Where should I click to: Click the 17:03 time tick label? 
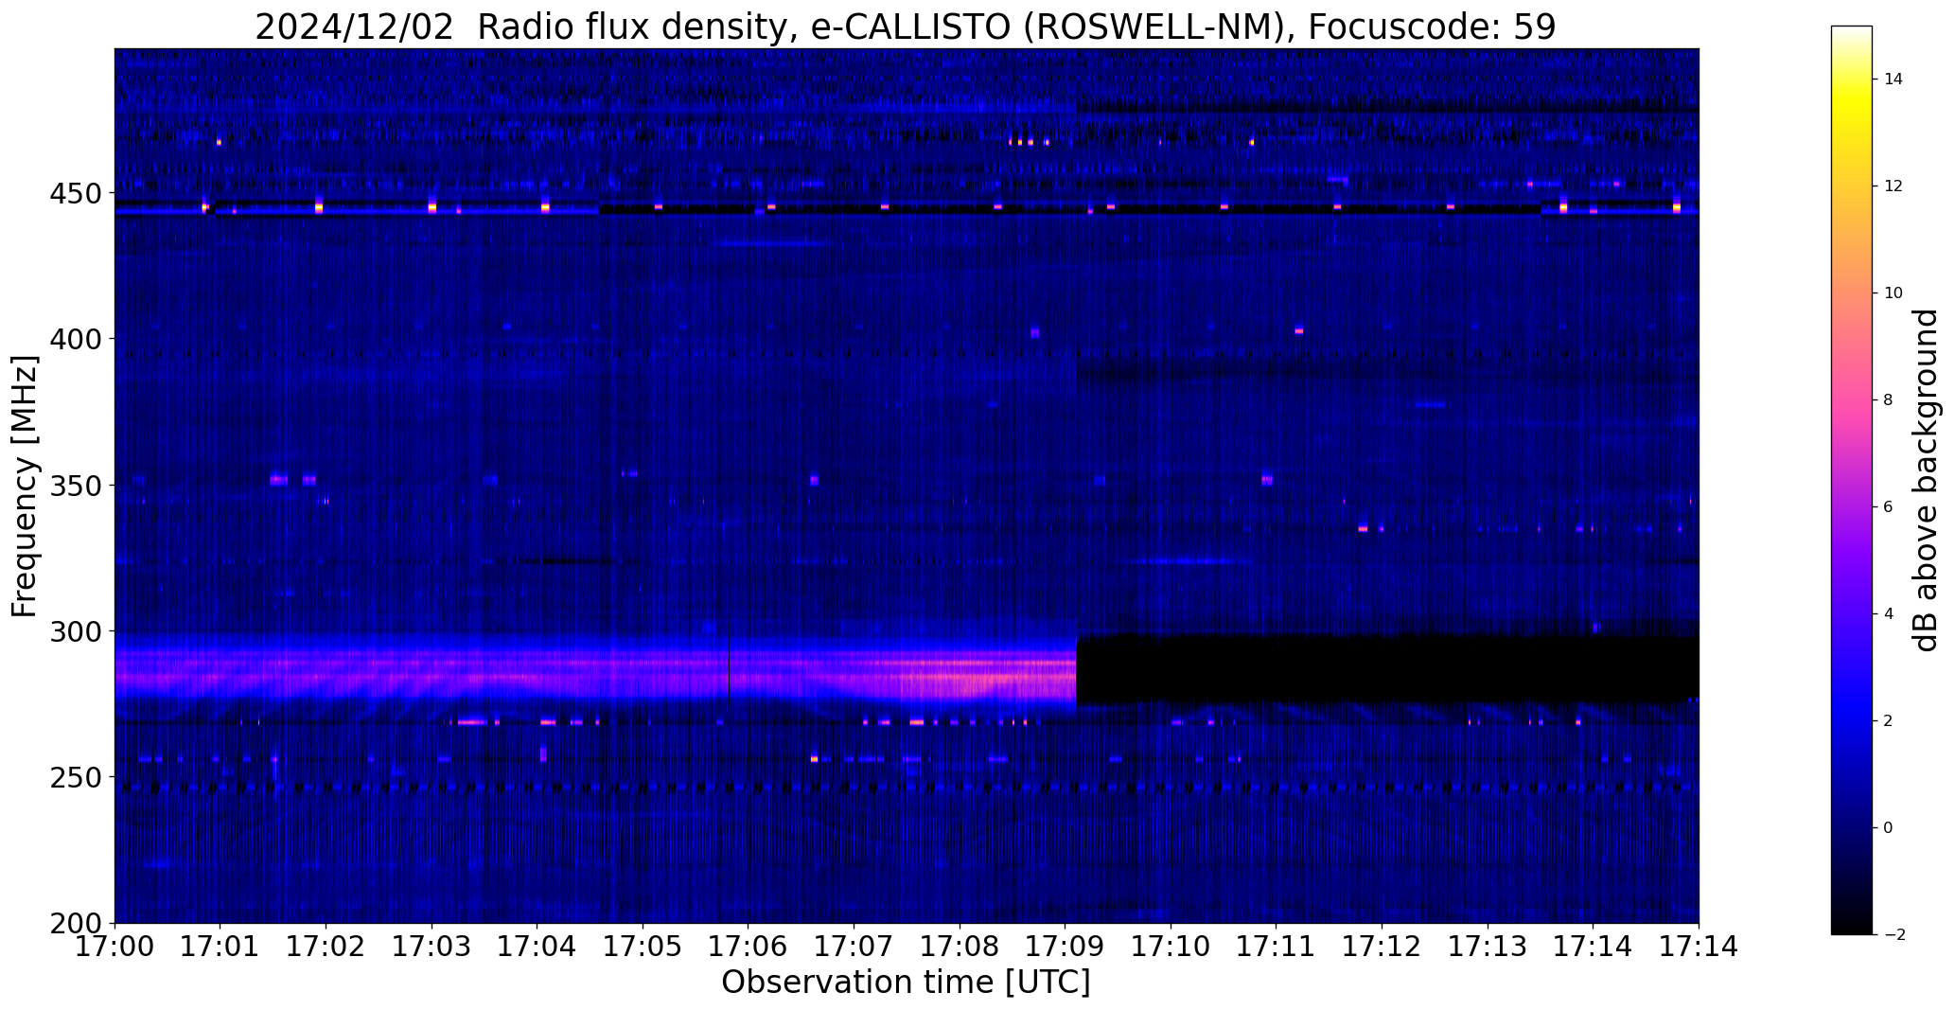point(432,947)
